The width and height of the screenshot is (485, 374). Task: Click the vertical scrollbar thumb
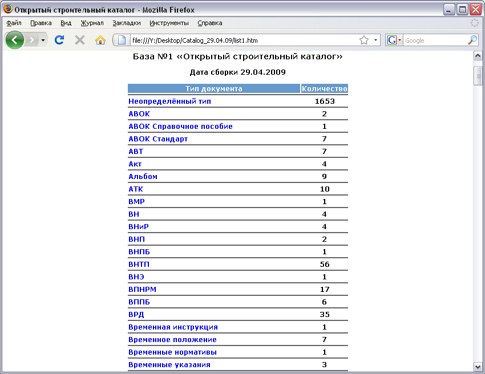click(x=478, y=76)
